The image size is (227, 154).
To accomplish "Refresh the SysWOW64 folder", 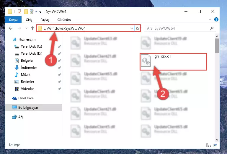I will click(x=137, y=28).
